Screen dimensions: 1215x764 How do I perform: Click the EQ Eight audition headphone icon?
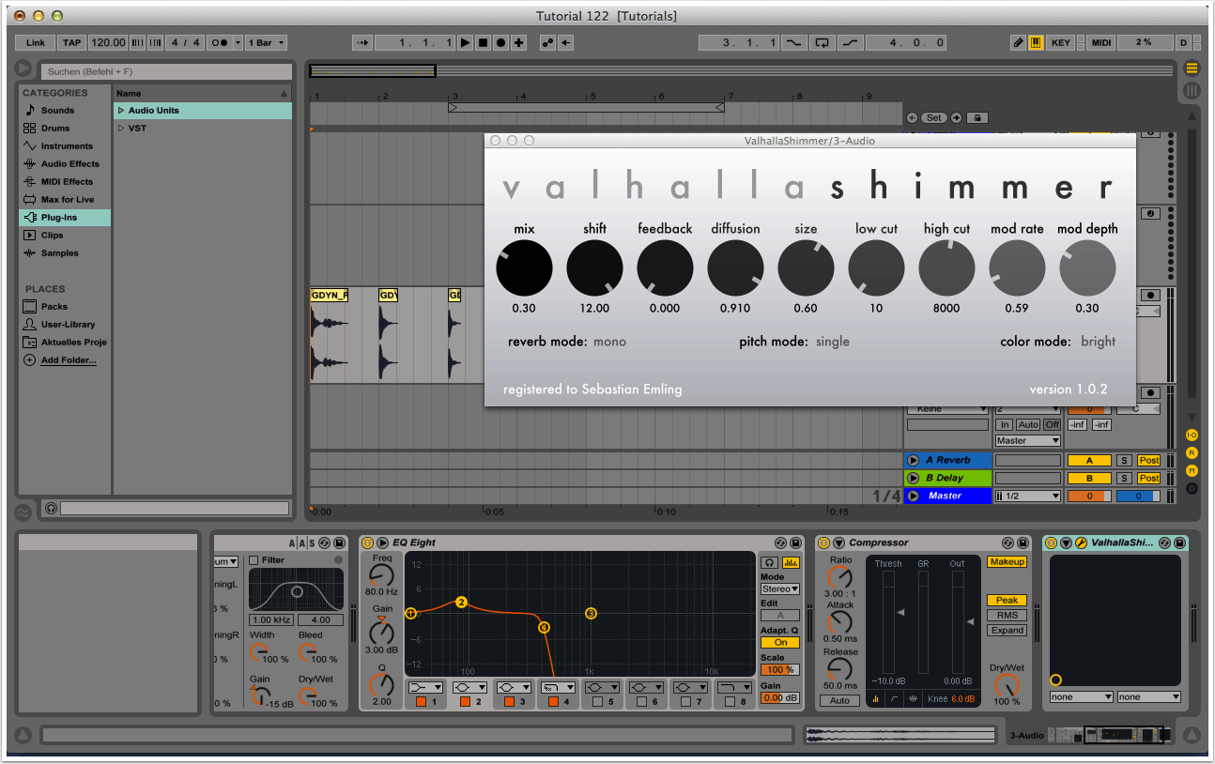pos(767,562)
